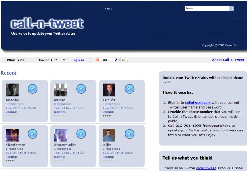Open the callntweet.com link
247x171 pixels.
pyautogui.click(x=198, y=103)
